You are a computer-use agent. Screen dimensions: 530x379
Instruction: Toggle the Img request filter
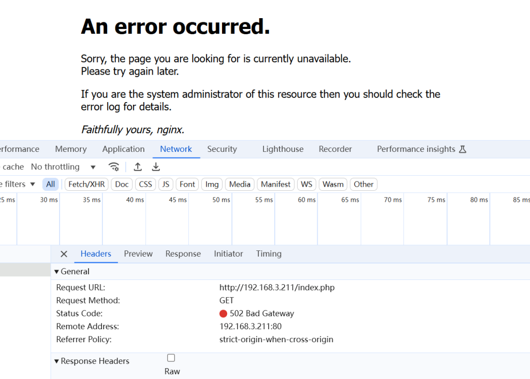(x=211, y=184)
